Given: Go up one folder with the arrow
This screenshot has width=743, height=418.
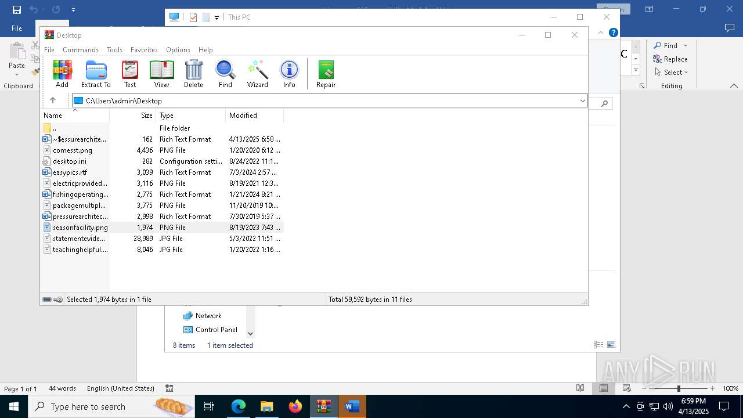Looking at the screenshot, I should click(53, 100).
